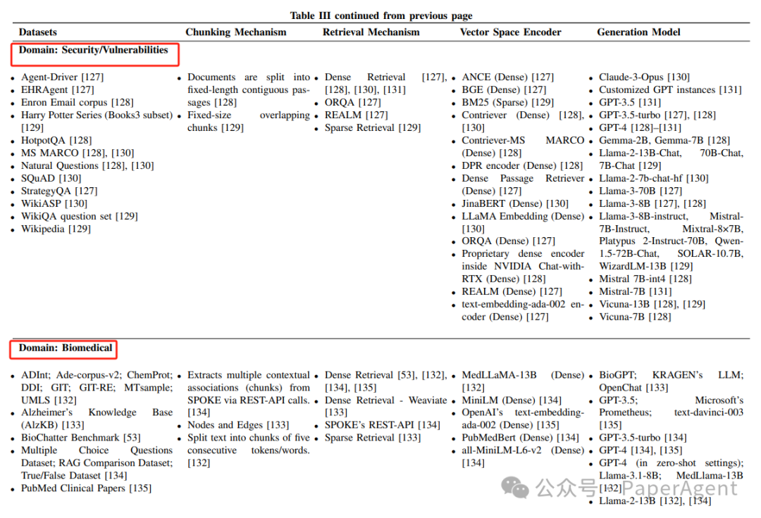Click the 'Wikipedia [129]' dataset entry
The height and width of the screenshot is (518, 761).
click(56, 229)
